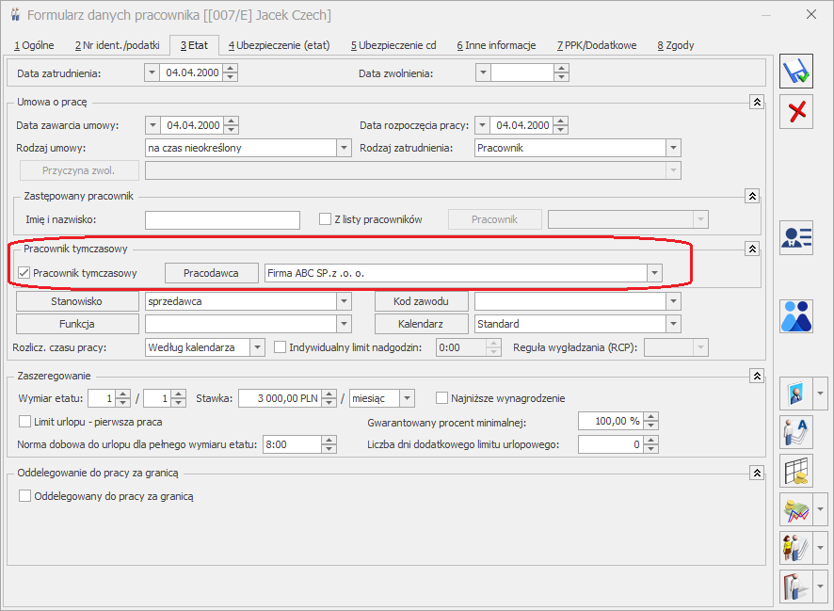The image size is (834, 611).
Task: Click the Norma dobowa 8:00 field
Action: click(293, 444)
